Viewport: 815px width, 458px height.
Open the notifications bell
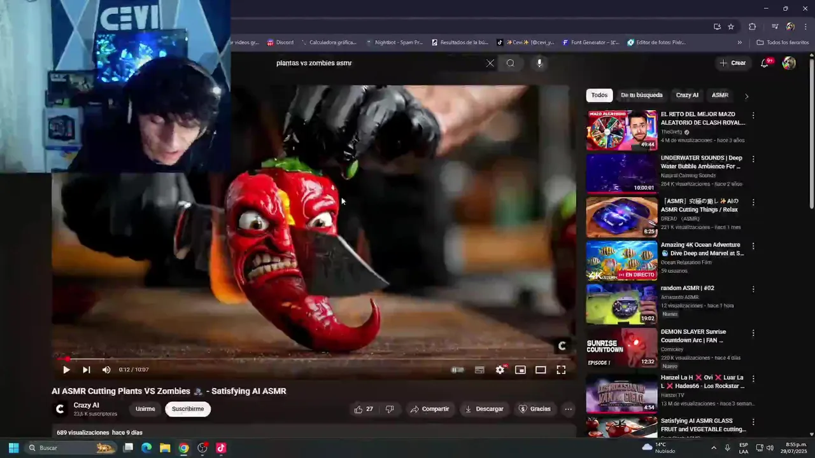pyautogui.click(x=765, y=63)
